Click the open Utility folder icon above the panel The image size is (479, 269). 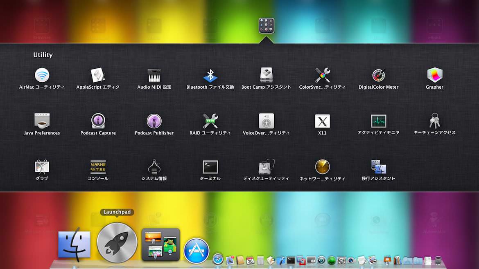click(267, 25)
